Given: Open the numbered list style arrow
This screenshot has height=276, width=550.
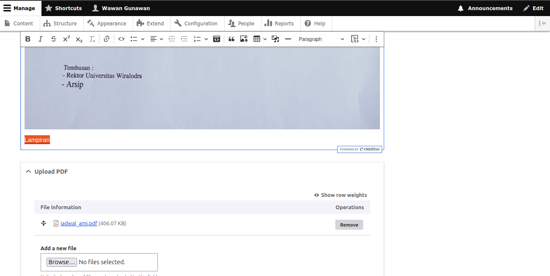Looking at the screenshot, I should click(206, 39).
